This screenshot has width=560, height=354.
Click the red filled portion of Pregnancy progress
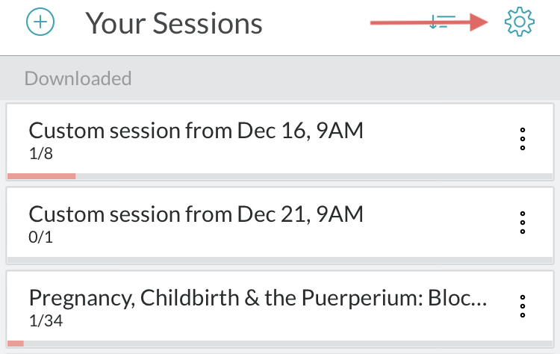coord(16,344)
